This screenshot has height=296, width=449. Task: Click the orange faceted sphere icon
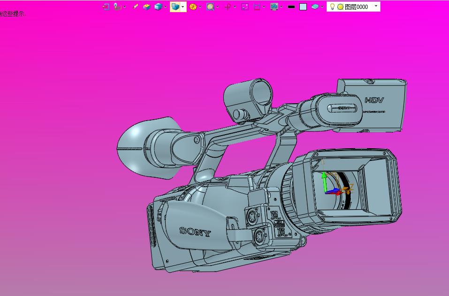coord(193,7)
